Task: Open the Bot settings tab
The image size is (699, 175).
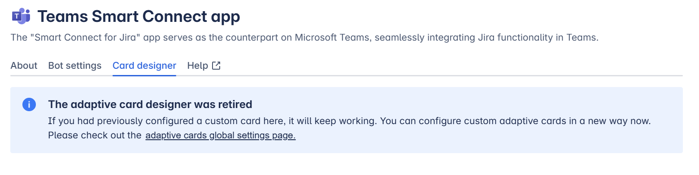Action: pos(75,66)
